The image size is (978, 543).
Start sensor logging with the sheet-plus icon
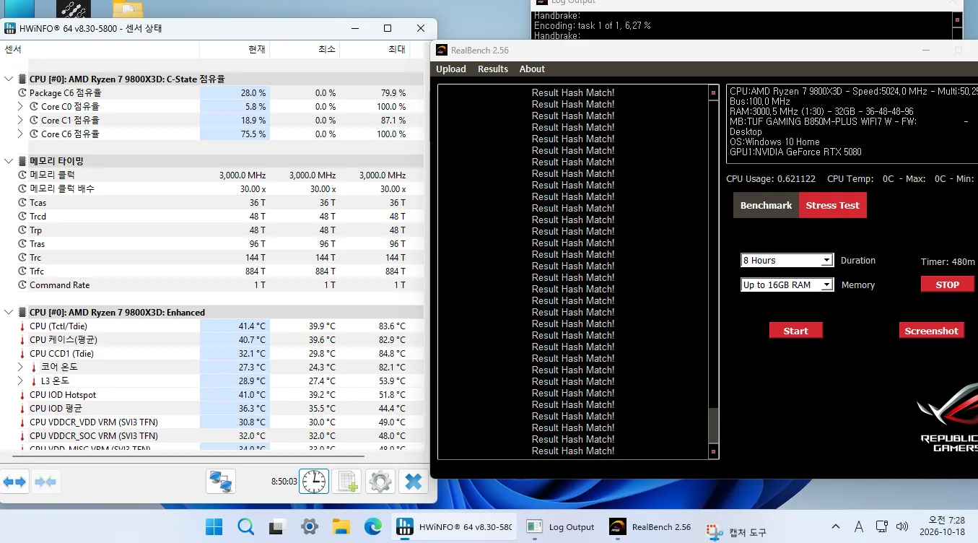point(347,481)
